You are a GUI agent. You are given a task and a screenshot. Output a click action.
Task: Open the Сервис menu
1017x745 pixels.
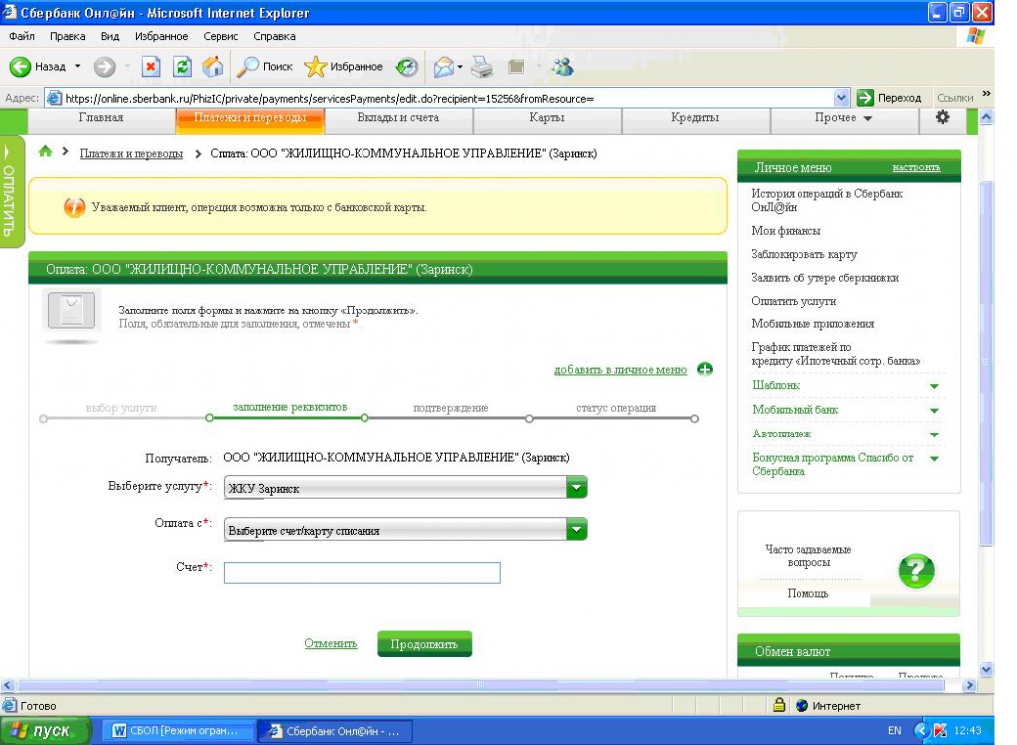click(x=220, y=36)
